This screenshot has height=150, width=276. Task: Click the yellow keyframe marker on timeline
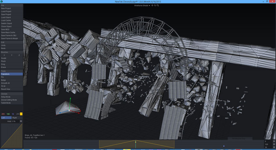point(136,142)
